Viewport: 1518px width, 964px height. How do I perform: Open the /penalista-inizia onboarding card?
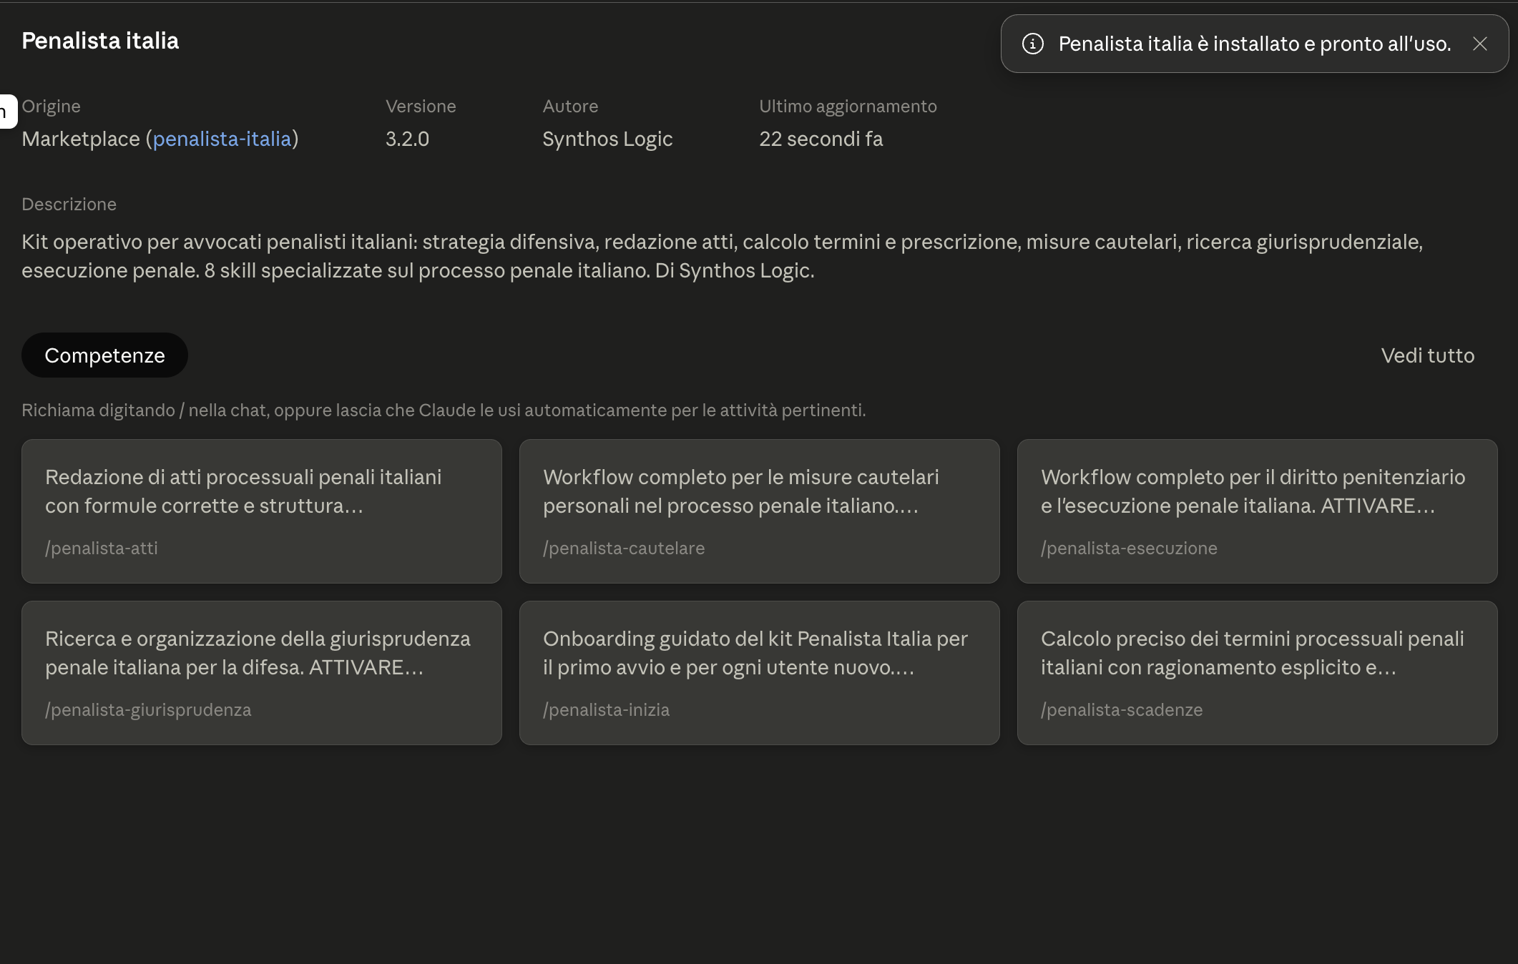pos(760,673)
